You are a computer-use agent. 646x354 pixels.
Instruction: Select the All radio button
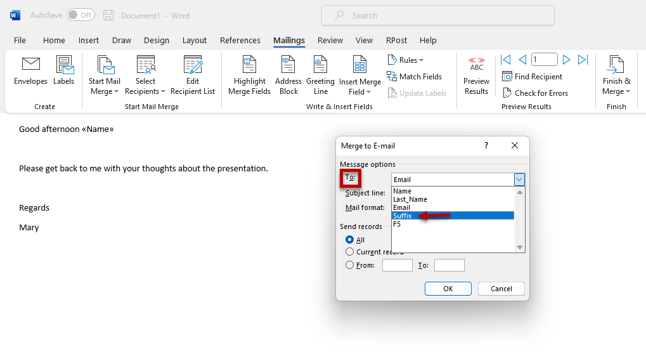coord(350,240)
